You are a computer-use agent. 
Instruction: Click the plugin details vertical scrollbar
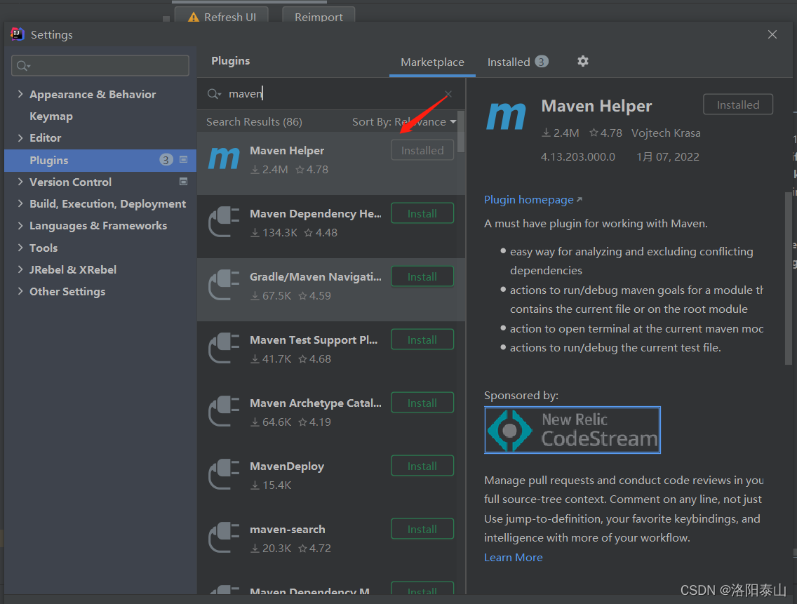click(789, 277)
